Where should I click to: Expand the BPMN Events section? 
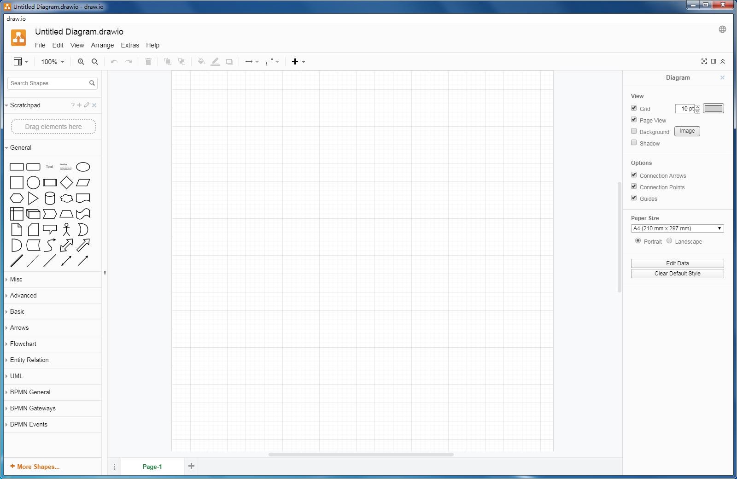coord(53,425)
